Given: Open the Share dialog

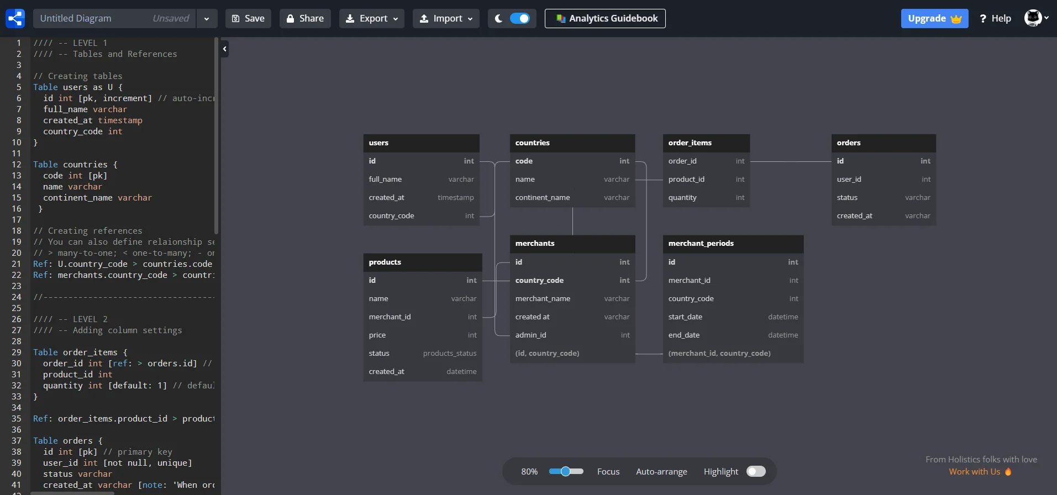Looking at the screenshot, I should tap(305, 18).
